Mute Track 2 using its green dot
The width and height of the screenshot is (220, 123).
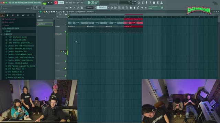point(65,32)
